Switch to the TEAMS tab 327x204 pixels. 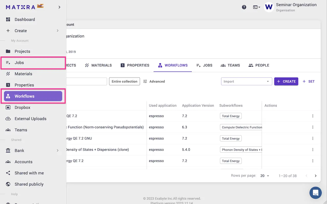(230, 65)
